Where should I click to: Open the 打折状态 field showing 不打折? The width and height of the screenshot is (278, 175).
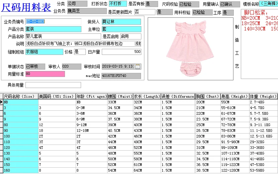click(118, 4)
